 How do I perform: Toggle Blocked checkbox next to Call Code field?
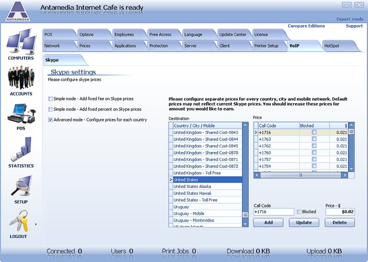[299, 211]
